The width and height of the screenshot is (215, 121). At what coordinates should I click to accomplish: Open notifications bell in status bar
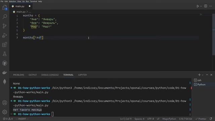pyautogui.click(x=211, y=119)
